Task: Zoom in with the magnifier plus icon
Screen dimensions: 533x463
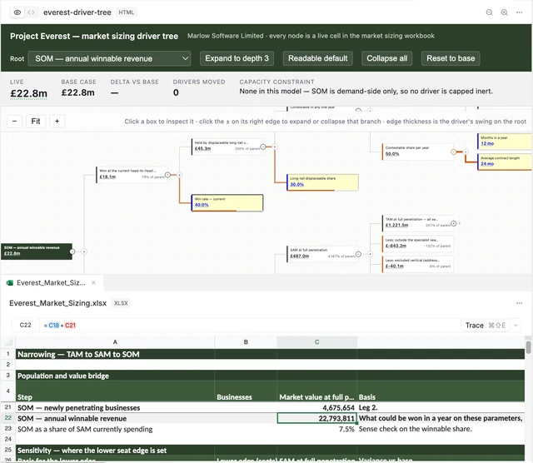Action: pyautogui.click(x=504, y=12)
